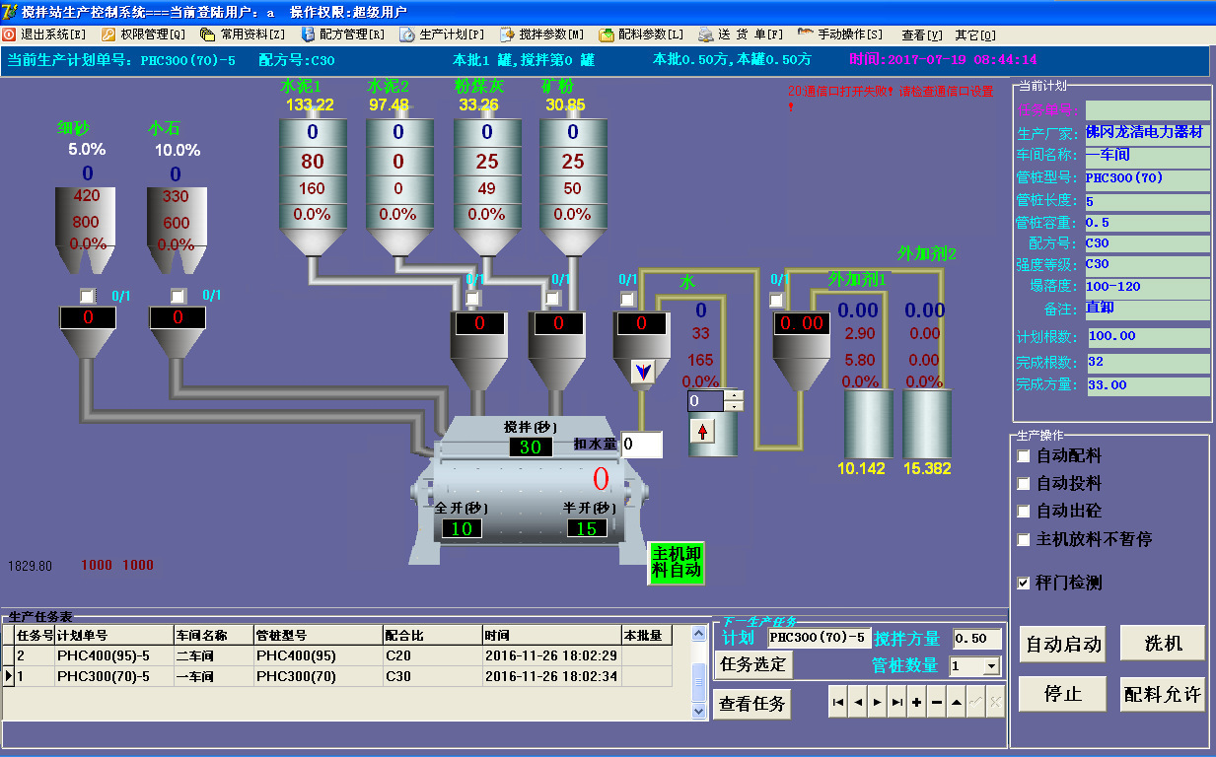Click the 小石 small stone bin graphic
Image resolution: width=1216 pixels, height=757 pixels.
coord(177,232)
